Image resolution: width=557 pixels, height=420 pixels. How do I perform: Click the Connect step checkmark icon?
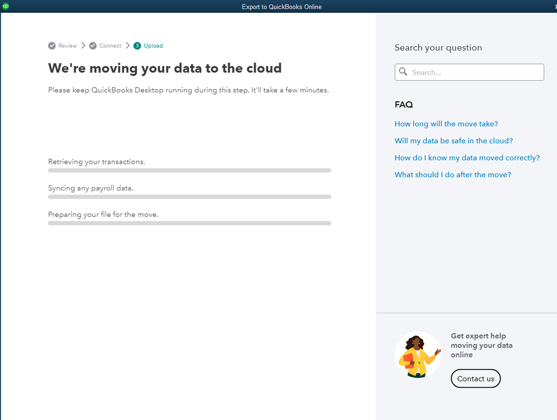pos(93,46)
